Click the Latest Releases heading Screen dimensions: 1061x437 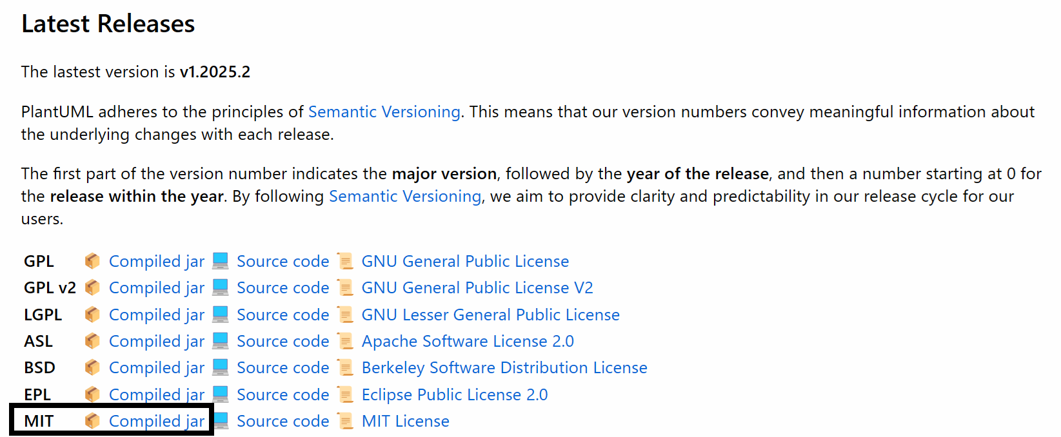108,24
